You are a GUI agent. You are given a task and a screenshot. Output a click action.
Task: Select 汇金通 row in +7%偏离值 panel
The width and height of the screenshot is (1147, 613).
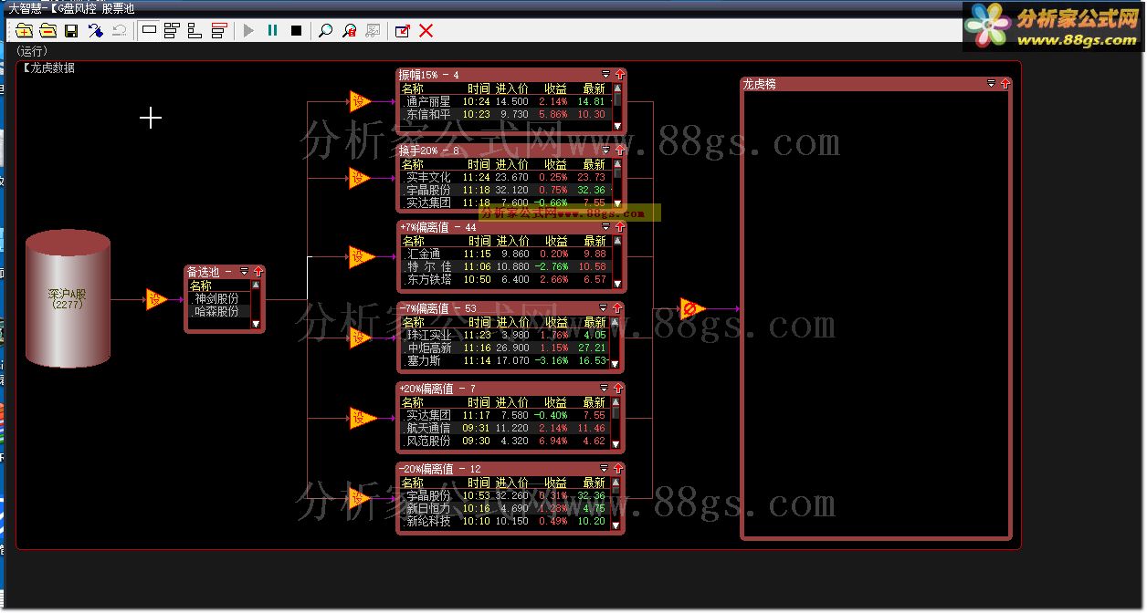pos(507,254)
